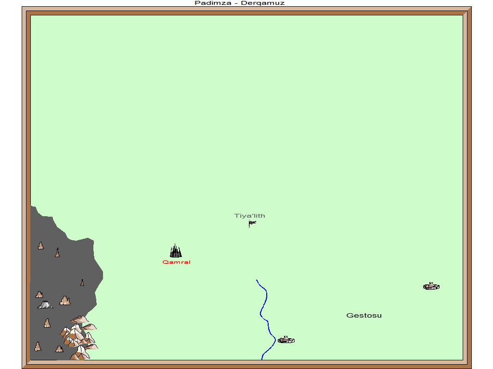Click the red-topped volcano icon
Image resolution: width=493 pixels, height=369 pixels.
point(45,305)
